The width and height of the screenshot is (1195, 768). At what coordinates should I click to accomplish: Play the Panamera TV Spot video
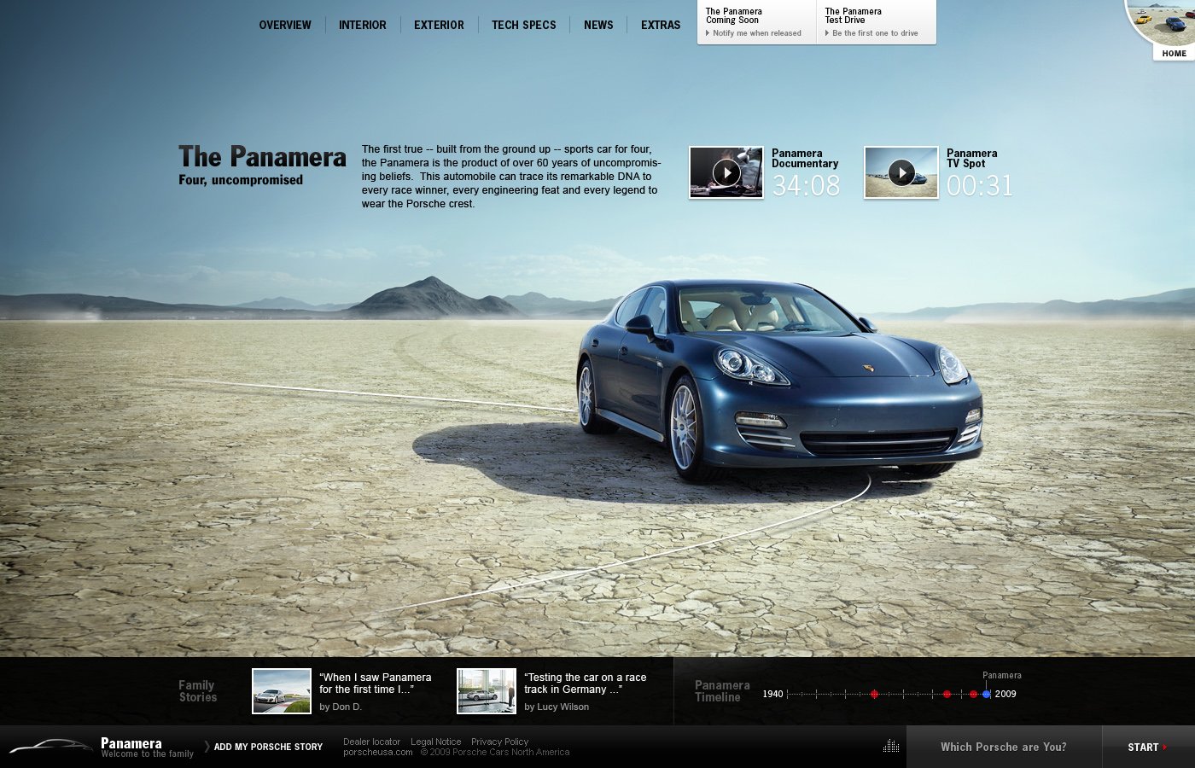901,172
